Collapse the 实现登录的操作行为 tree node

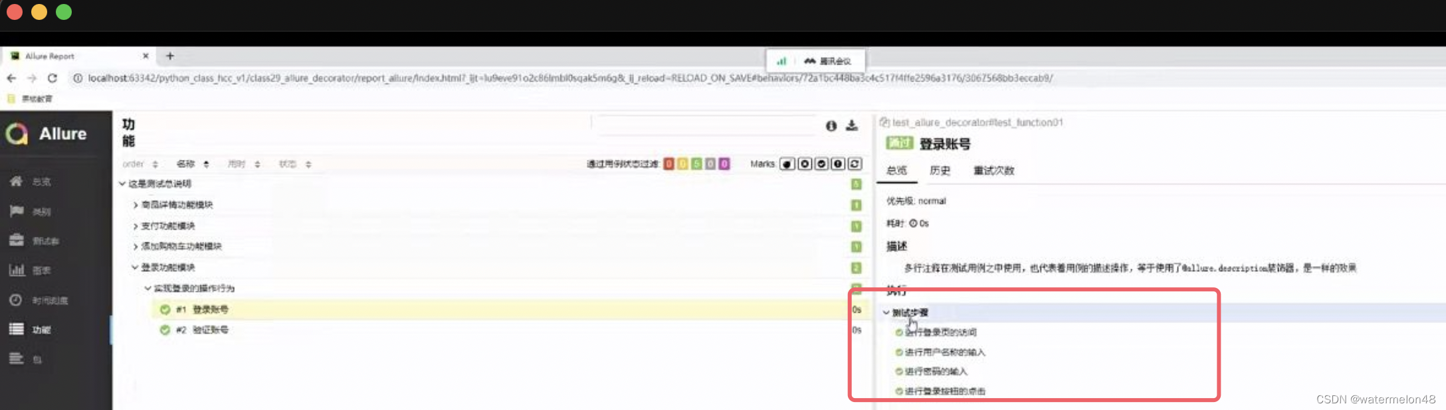point(148,288)
